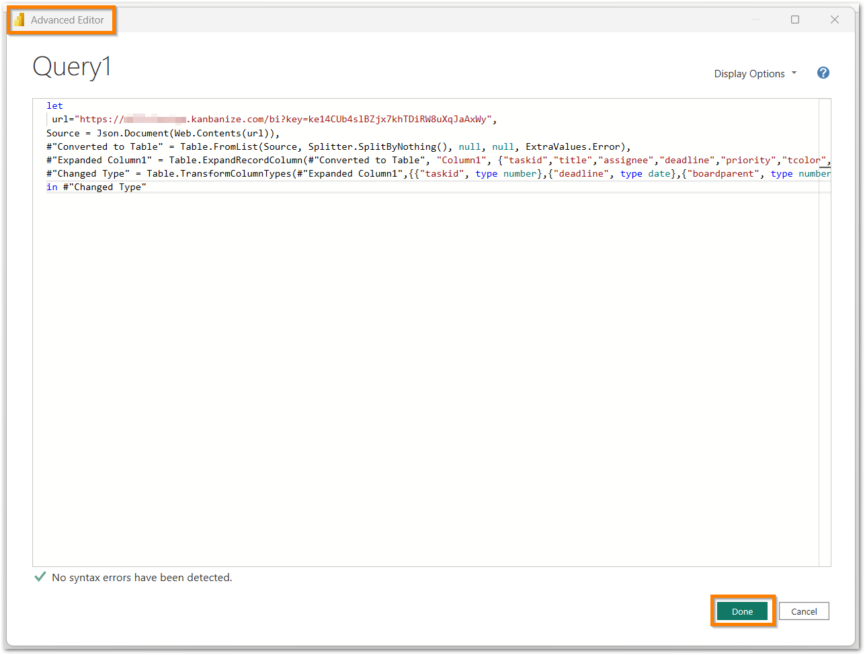Click the Power BI logo icon in title bar
Image resolution: width=865 pixels, height=655 pixels.
coord(19,20)
